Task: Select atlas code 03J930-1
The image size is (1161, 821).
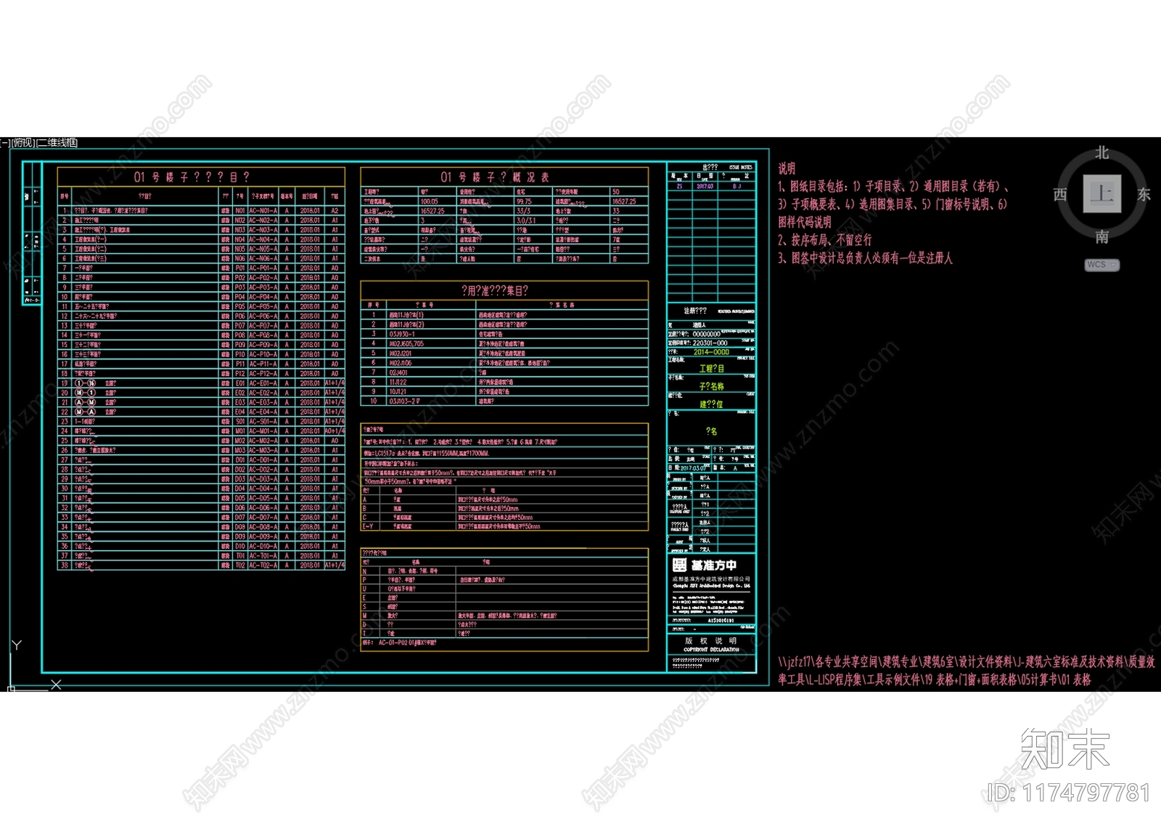Action: [x=402, y=334]
